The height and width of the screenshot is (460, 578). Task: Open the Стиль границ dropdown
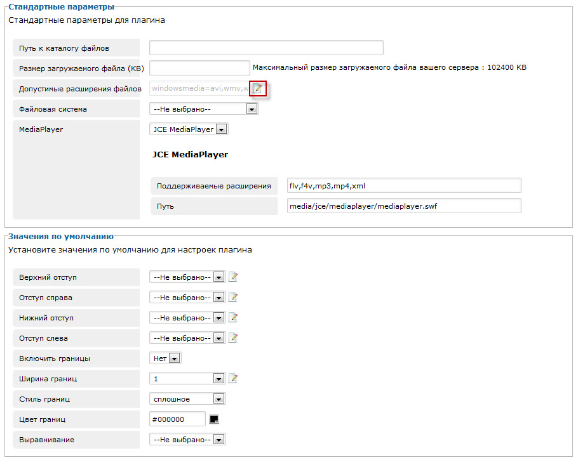click(187, 398)
